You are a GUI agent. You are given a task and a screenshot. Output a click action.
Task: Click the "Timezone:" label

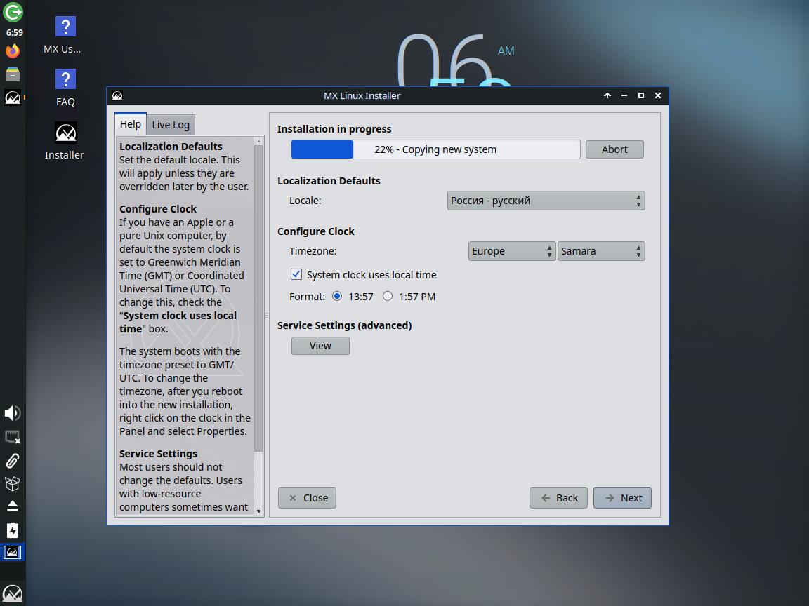(x=313, y=251)
